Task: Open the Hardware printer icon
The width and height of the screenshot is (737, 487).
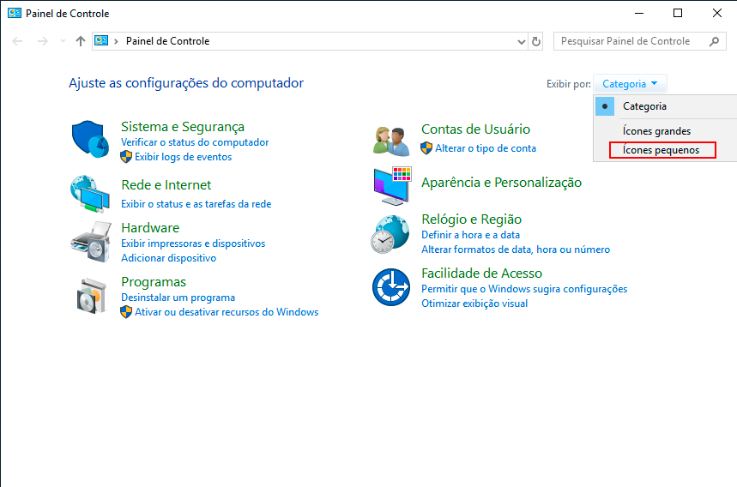Action: pos(91,242)
